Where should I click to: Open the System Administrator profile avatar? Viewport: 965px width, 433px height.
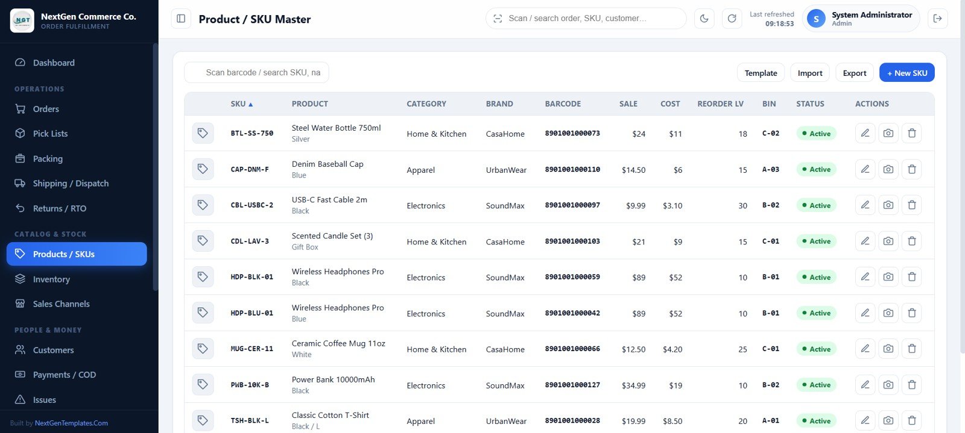(816, 19)
